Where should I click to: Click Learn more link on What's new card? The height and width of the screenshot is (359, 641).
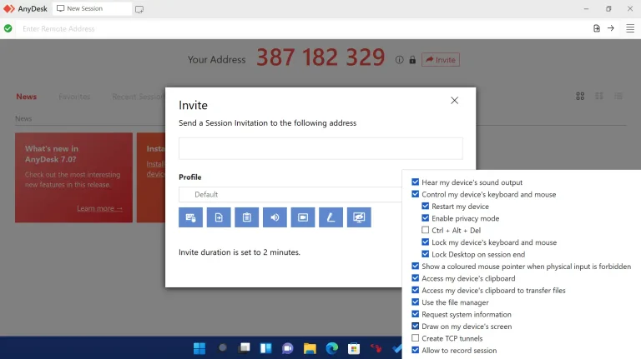point(99,208)
